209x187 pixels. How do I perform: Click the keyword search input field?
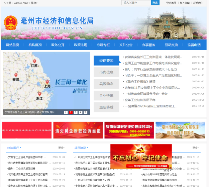pyautogui.click(x=136, y=3)
